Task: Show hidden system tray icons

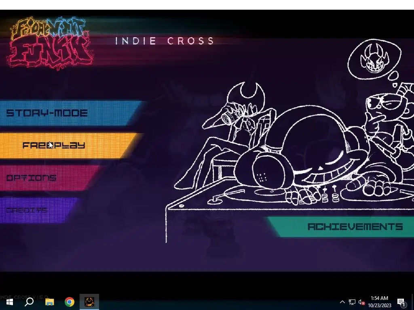Action: tap(342, 302)
